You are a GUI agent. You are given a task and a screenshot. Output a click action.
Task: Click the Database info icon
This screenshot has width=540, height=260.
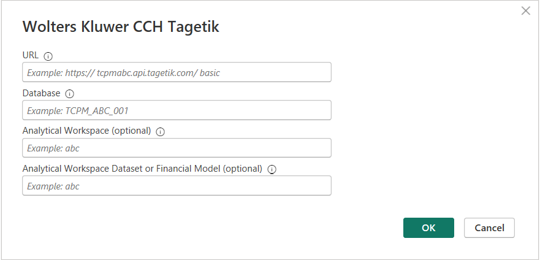click(x=69, y=94)
